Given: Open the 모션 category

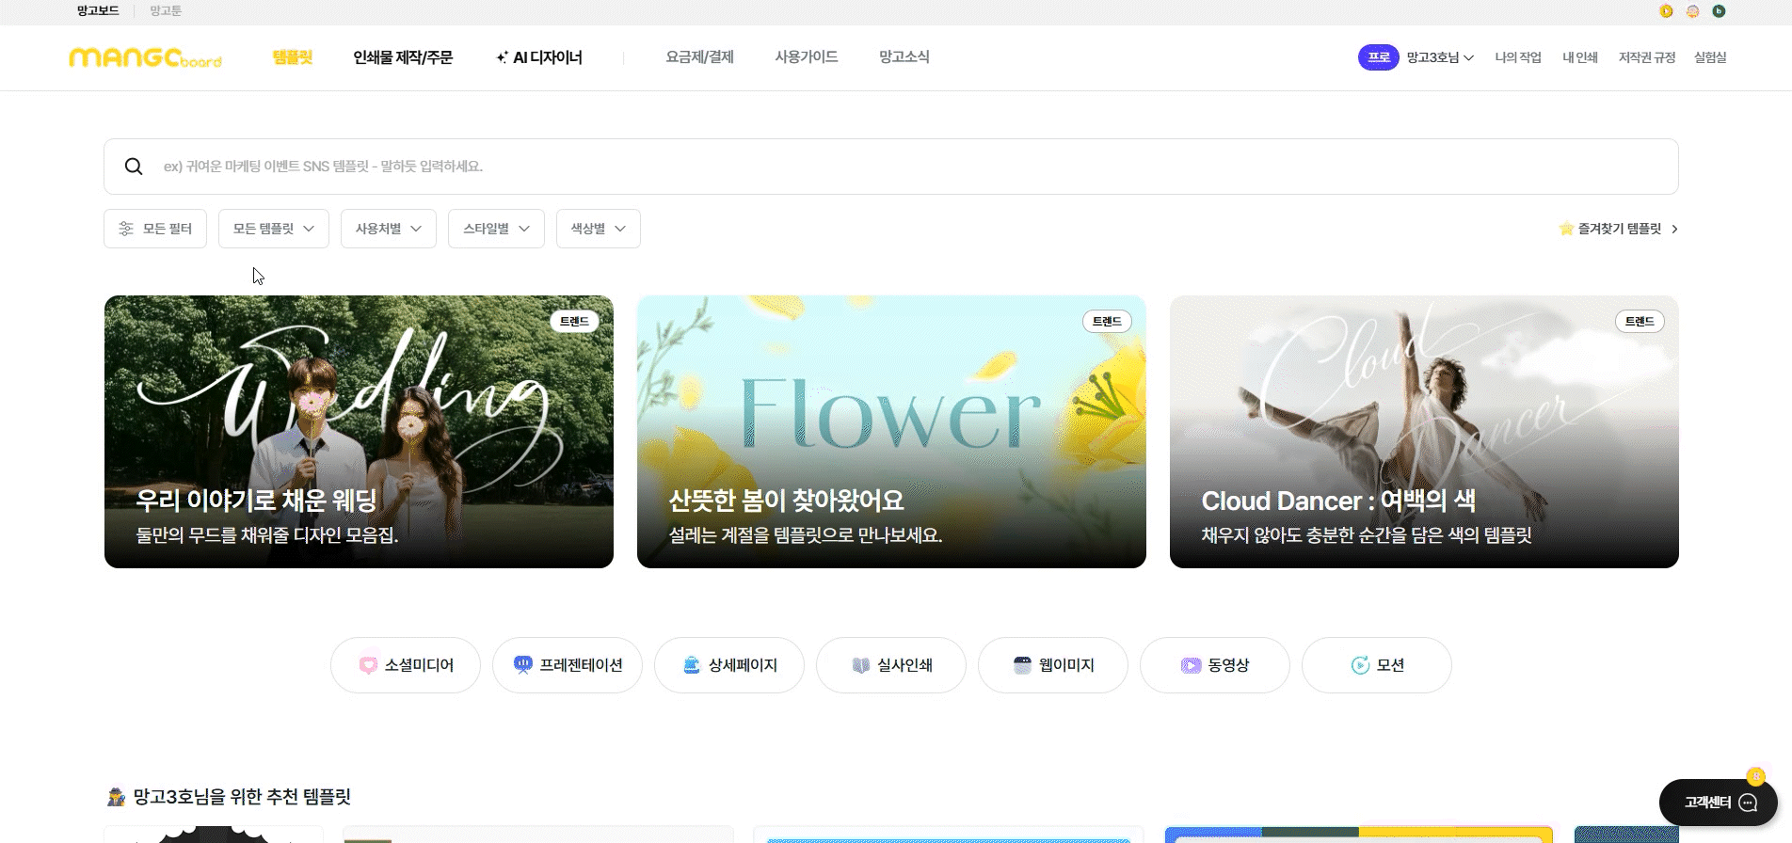Looking at the screenshot, I should 1376,665.
